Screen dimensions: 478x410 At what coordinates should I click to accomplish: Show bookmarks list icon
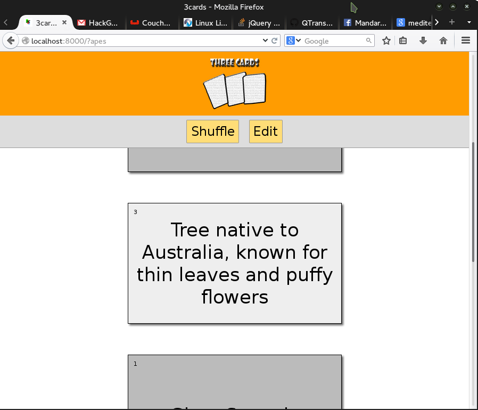click(x=403, y=40)
